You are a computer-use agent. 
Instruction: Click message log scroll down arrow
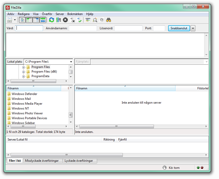(206, 55)
